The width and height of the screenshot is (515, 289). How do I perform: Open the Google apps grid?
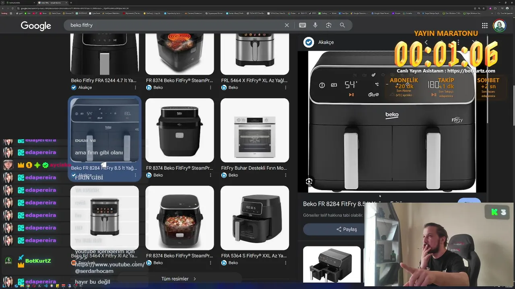(x=485, y=26)
